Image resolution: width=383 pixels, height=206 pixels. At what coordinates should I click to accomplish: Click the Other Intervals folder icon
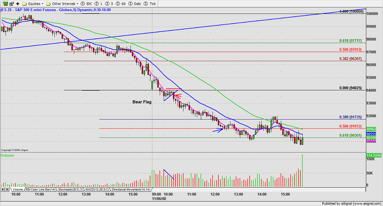point(48,4)
